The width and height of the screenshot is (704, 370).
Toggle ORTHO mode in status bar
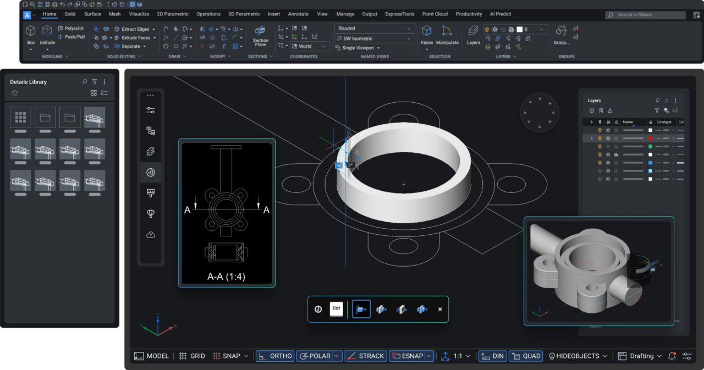[275, 356]
